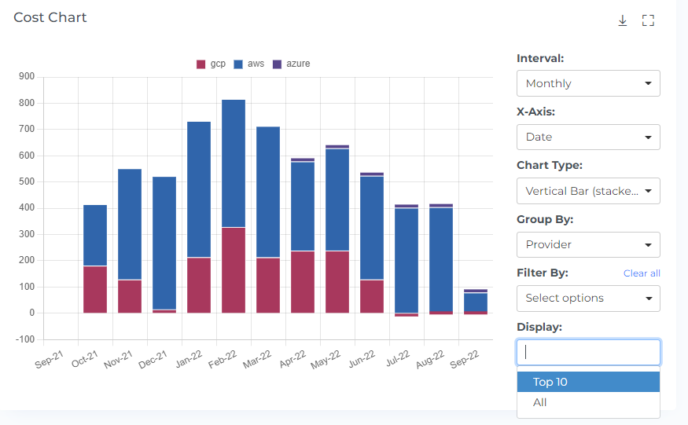Open the Chart Type dropdown
This screenshot has width=688, height=425.
(588, 191)
